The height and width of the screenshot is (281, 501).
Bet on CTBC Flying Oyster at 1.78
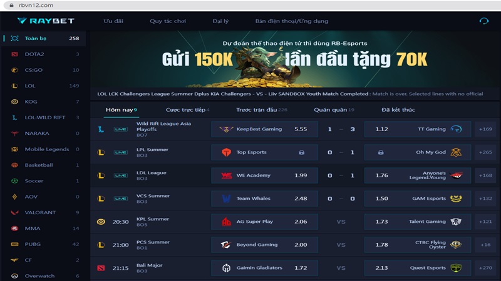[x=418, y=245]
